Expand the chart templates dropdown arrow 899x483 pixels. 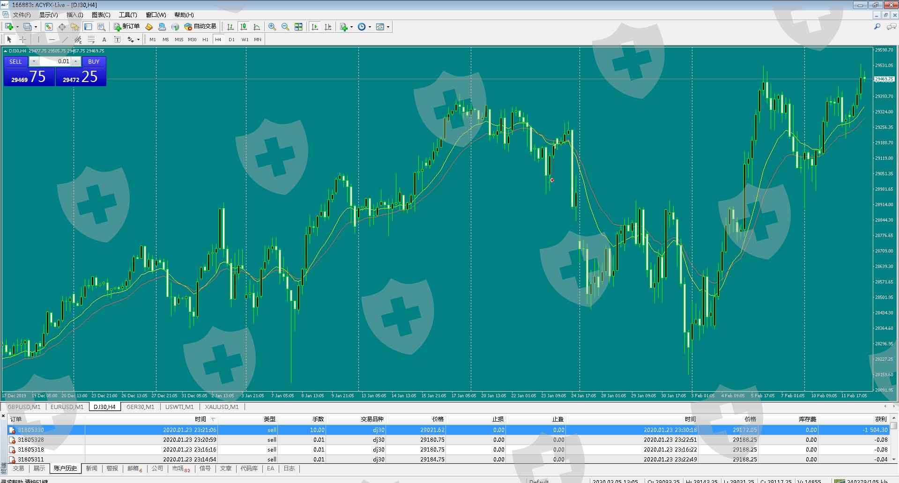[x=388, y=27]
